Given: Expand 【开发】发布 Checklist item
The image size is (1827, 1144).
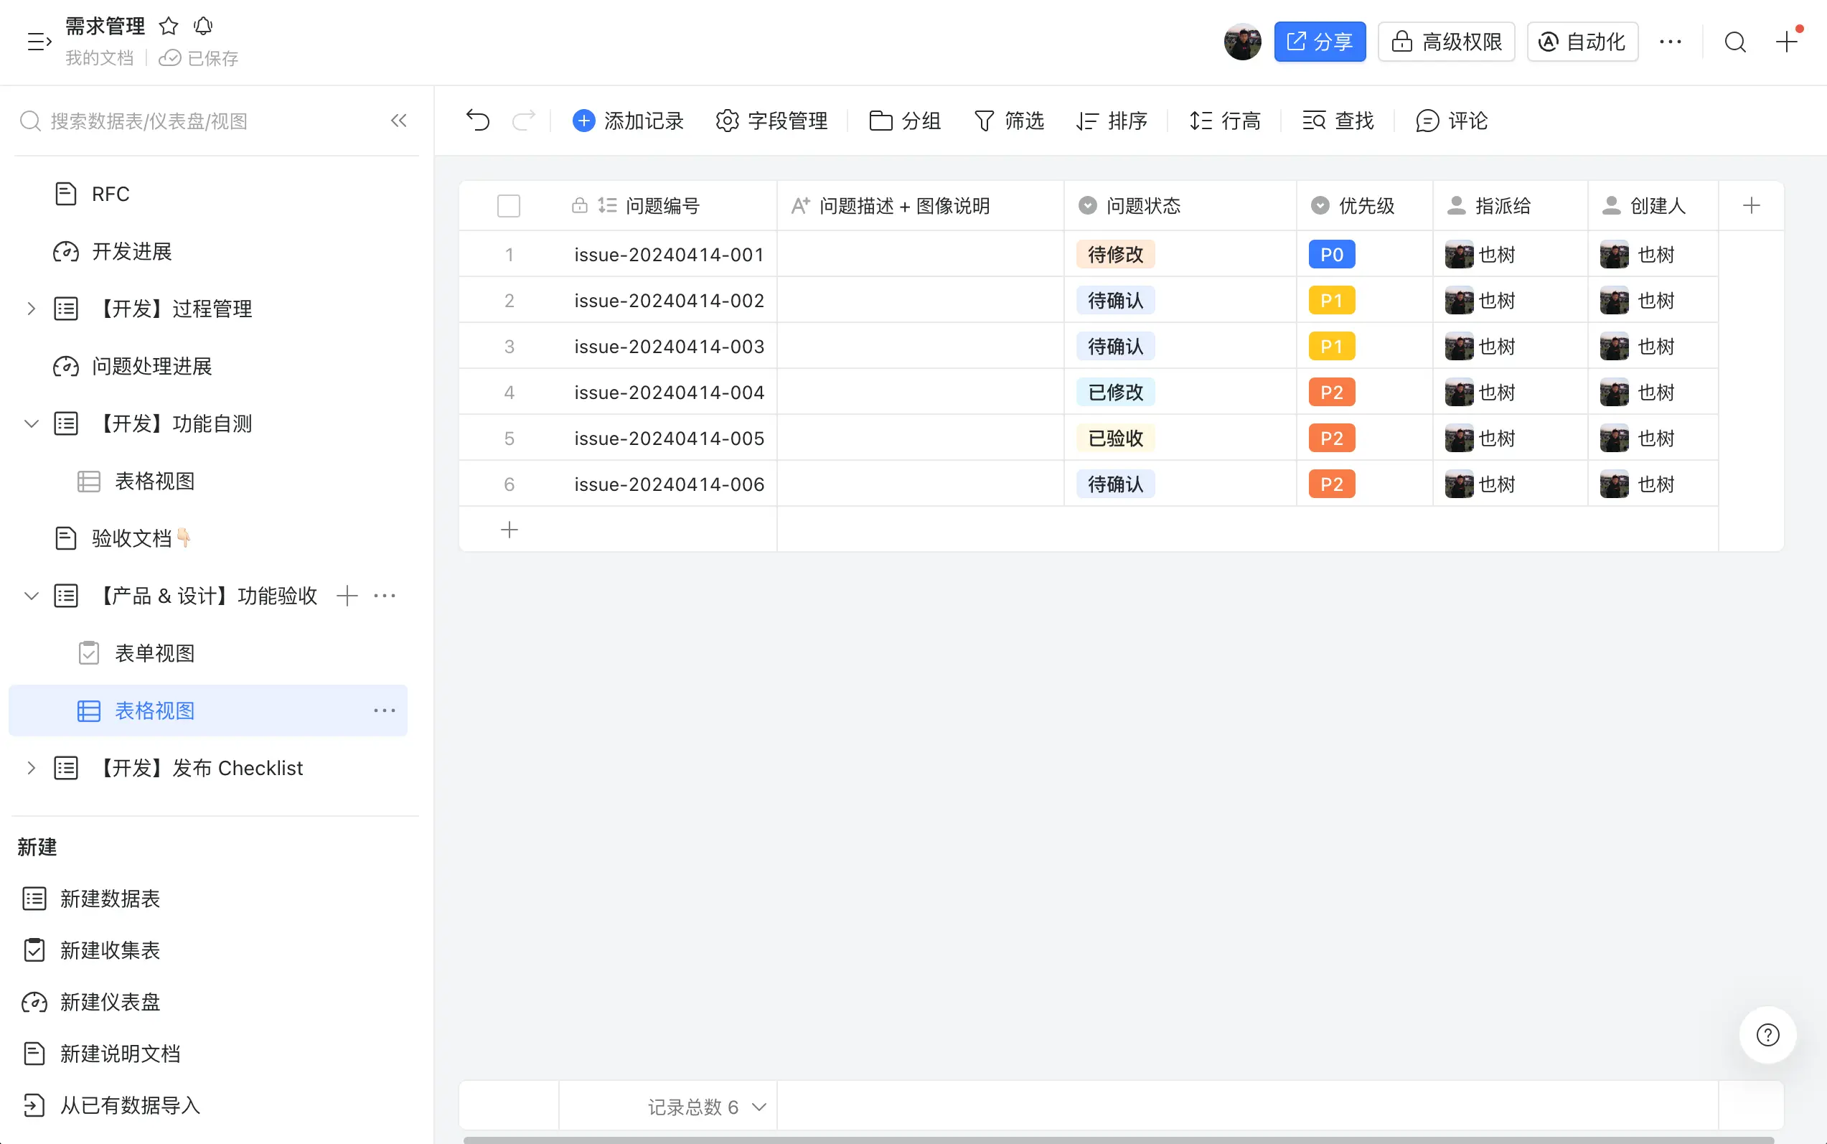Looking at the screenshot, I should pyautogui.click(x=31, y=768).
